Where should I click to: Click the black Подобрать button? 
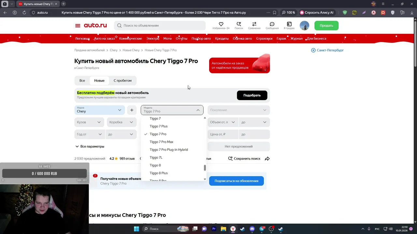(252, 95)
